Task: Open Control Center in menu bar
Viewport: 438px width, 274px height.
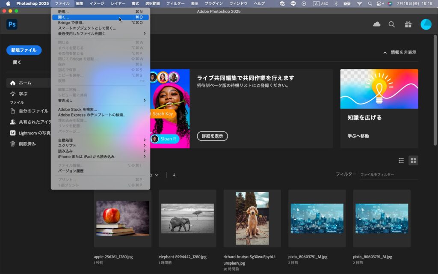Action: [380, 3]
